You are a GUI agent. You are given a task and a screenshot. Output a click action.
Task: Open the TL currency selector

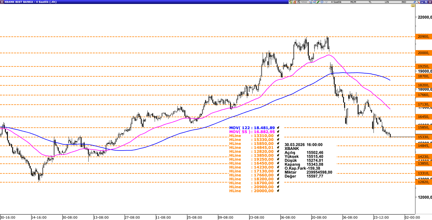tap(370, 2)
